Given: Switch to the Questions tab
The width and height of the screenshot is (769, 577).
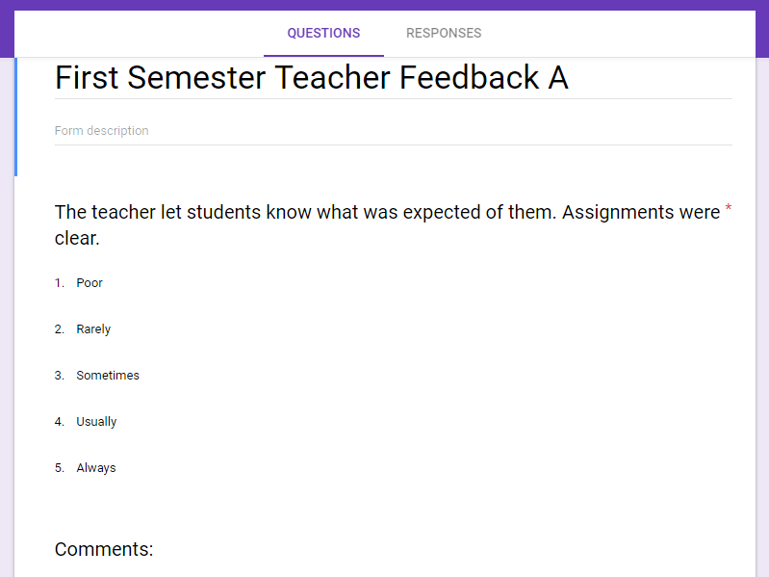Looking at the screenshot, I should pos(323,33).
